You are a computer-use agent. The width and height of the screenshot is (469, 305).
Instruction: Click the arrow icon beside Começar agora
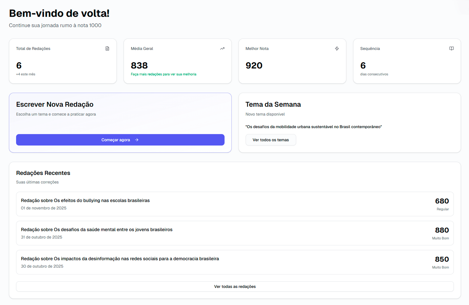[137, 140]
